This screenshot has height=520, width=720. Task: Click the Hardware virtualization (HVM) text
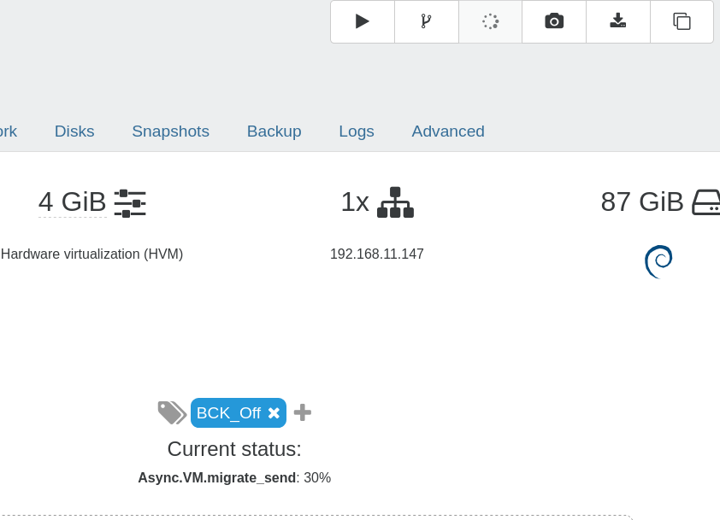[x=91, y=254]
